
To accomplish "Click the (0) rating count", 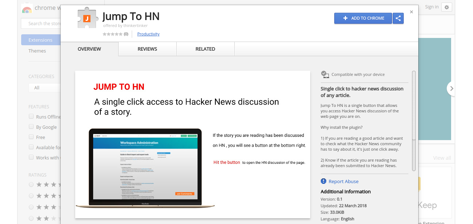I will 126,34.
